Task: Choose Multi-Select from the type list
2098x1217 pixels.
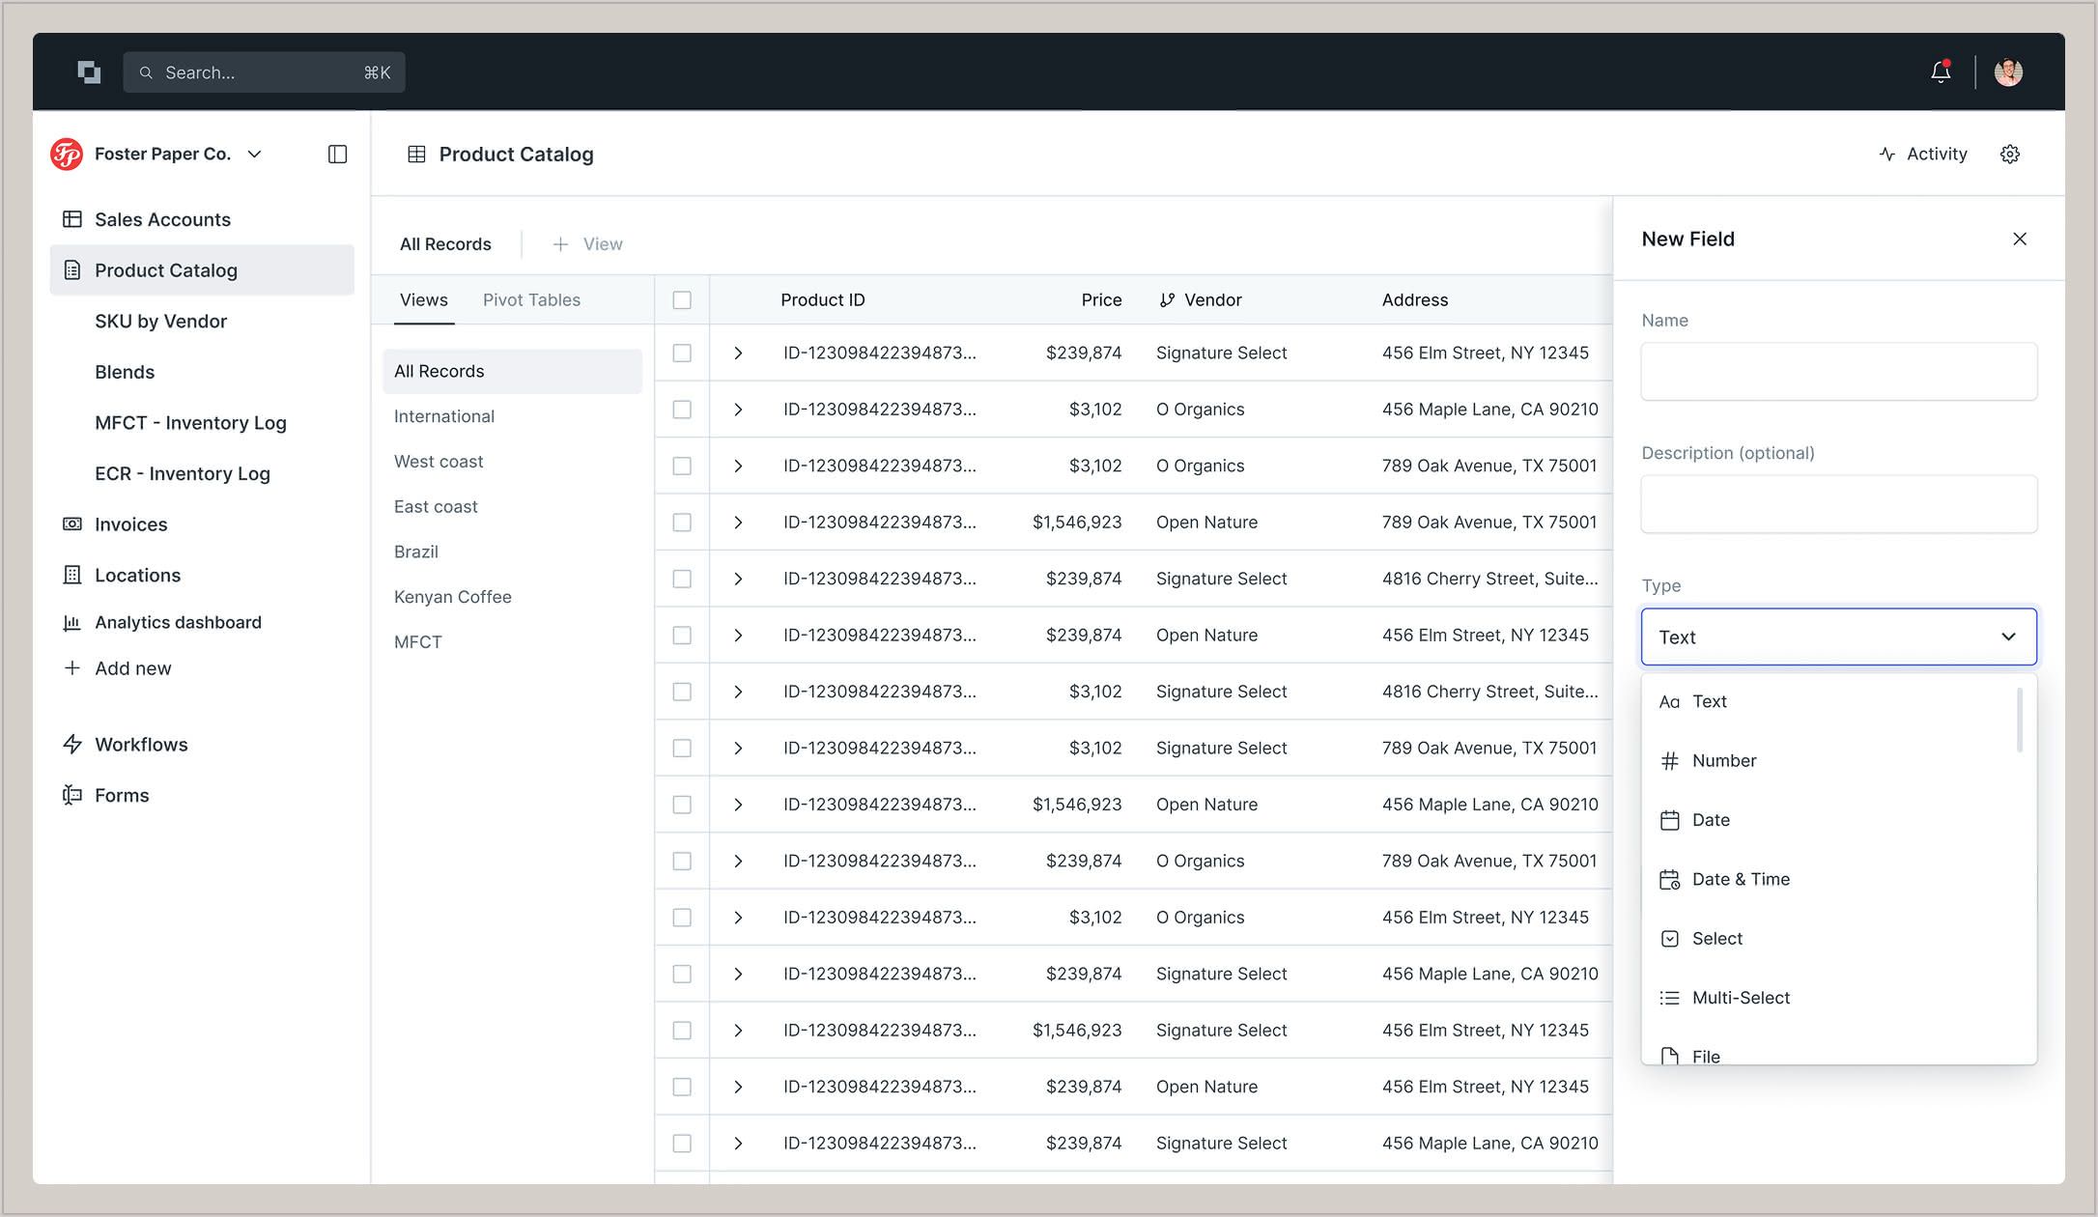Action: (1741, 998)
